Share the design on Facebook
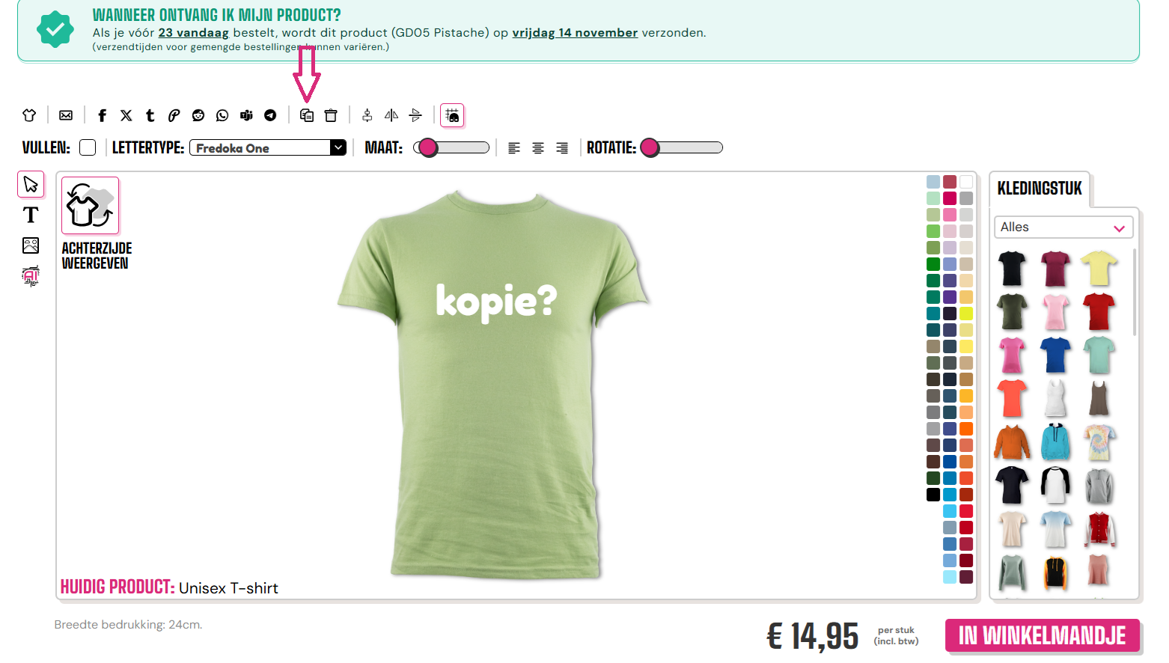Screen dimensions: 1169x663 click(x=103, y=115)
